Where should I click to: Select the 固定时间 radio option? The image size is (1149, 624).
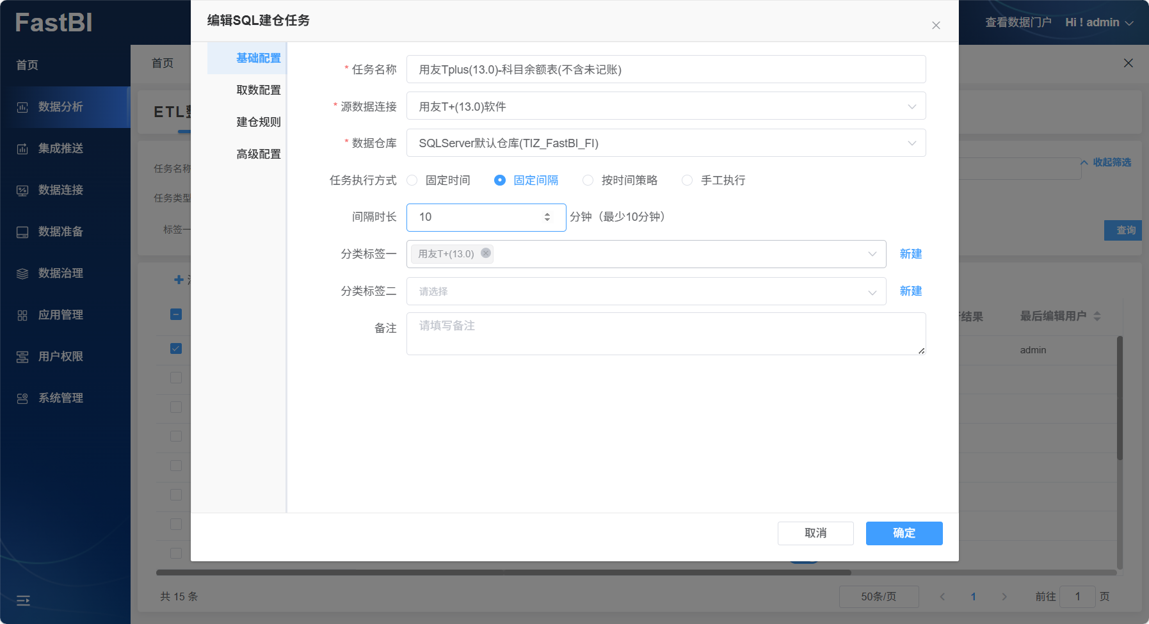coord(412,180)
